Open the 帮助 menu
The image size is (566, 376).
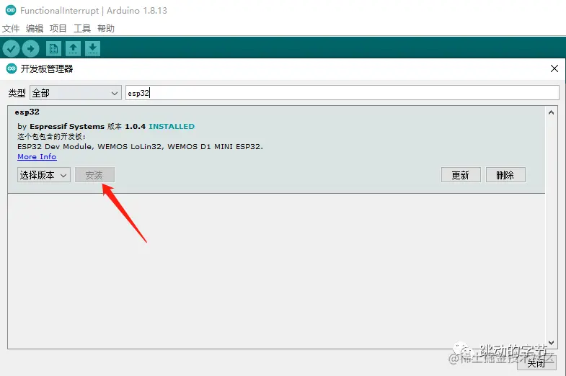(106, 29)
